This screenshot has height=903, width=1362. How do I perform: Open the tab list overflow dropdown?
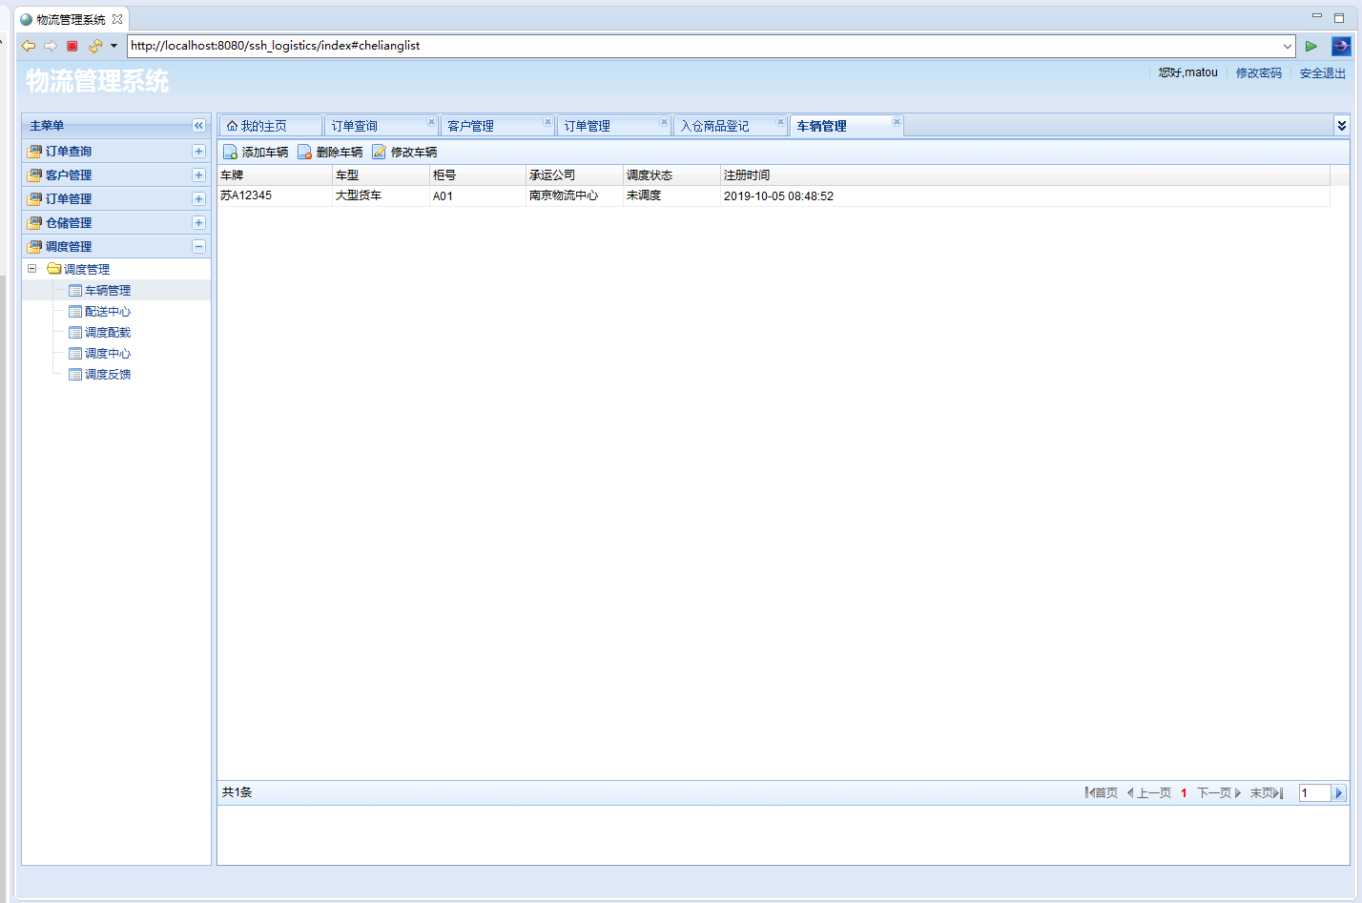pyautogui.click(x=1341, y=126)
